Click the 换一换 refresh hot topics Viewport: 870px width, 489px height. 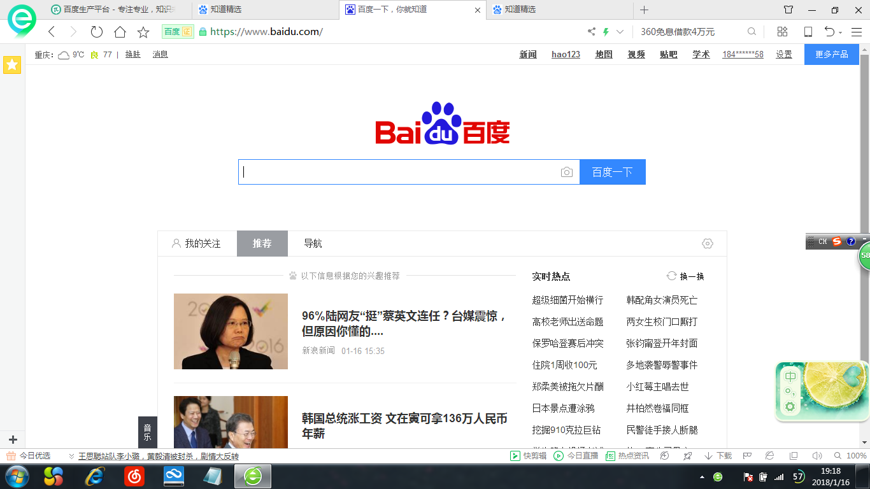pos(685,276)
